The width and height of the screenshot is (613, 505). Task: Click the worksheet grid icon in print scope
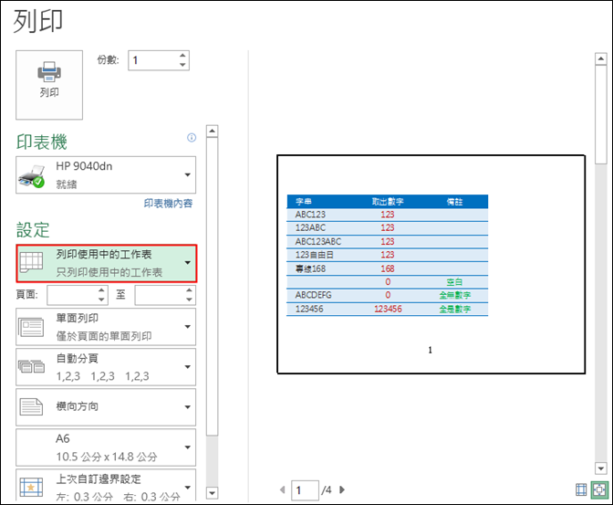coord(31,261)
